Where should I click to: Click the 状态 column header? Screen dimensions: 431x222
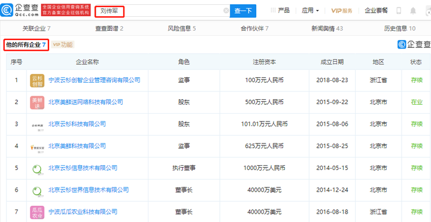pos(416,62)
